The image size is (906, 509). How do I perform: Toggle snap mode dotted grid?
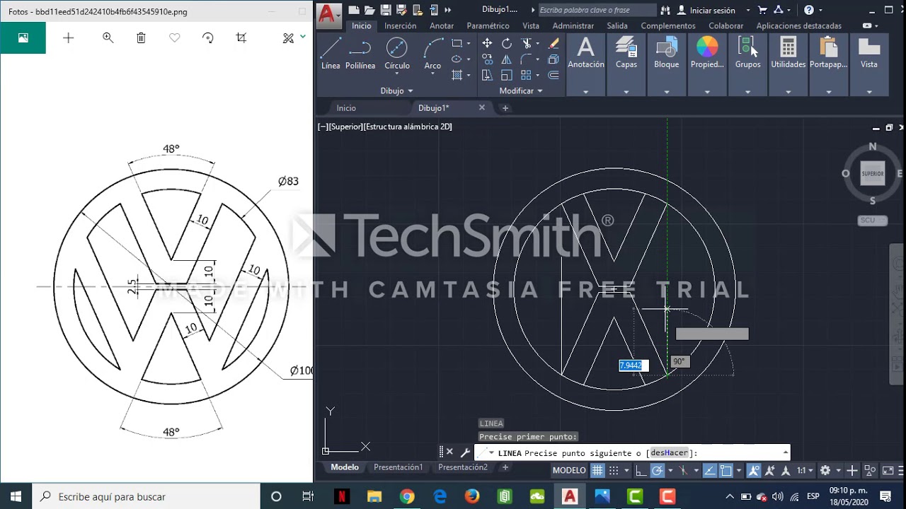pyautogui.click(x=614, y=470)
